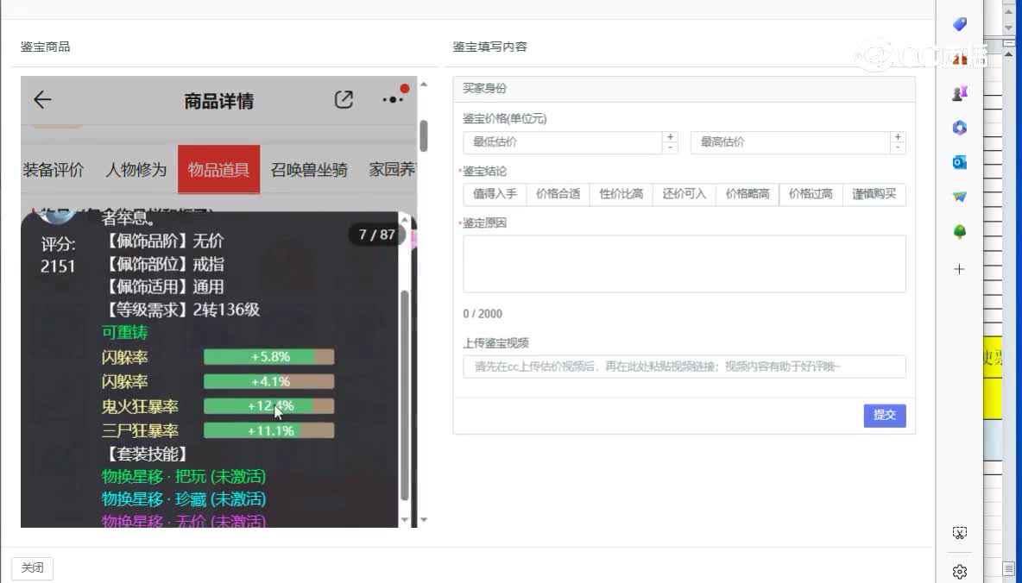Click the 提交 submit button
The image size is (1022, 583).
tap(885, 415)
